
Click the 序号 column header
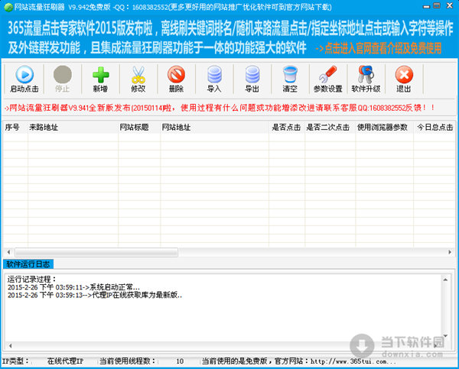13,128
